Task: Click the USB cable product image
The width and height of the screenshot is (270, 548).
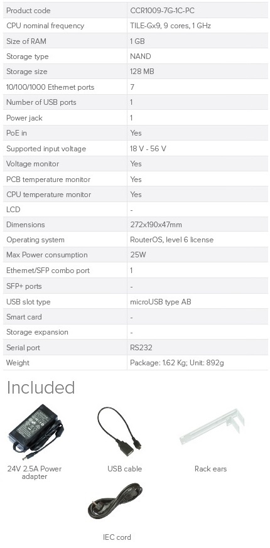Action: tap(119, 431)
